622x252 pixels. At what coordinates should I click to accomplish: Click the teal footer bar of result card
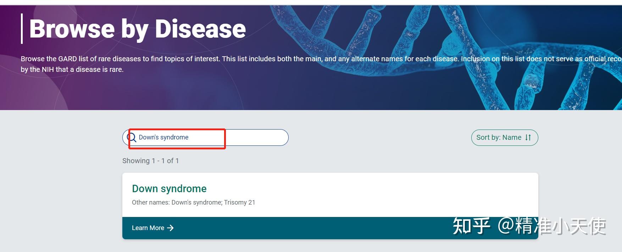[x=301, y=228]
